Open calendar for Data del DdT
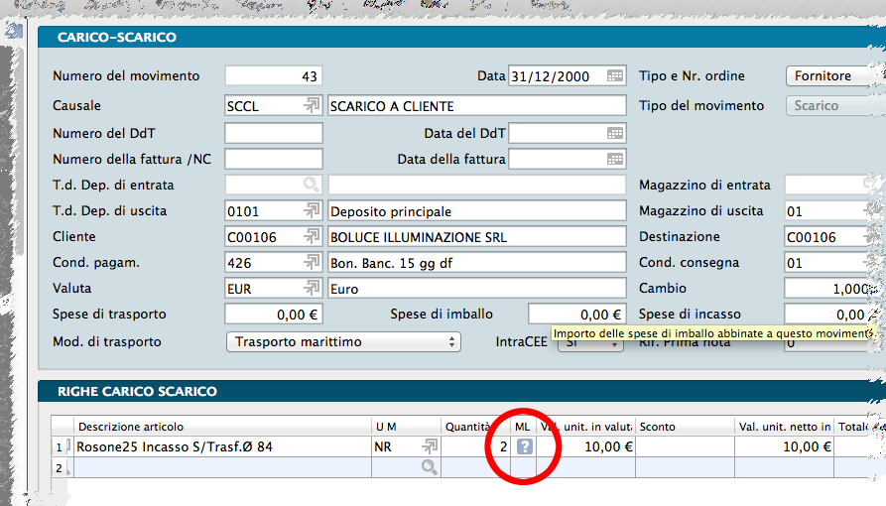The image size is (886, 506). pos(615,133)
